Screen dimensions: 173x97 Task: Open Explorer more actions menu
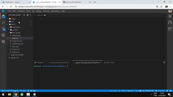pyautogui.click(x=31, y=15)
